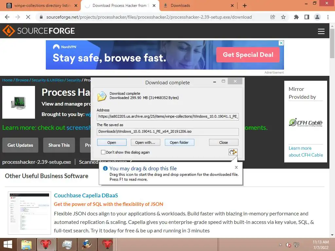Click the Home breadcrumb link

click(8, 80)
